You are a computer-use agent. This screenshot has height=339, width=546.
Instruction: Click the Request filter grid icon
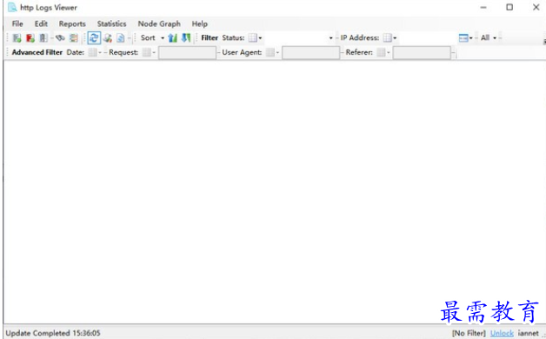pos(147,52)
